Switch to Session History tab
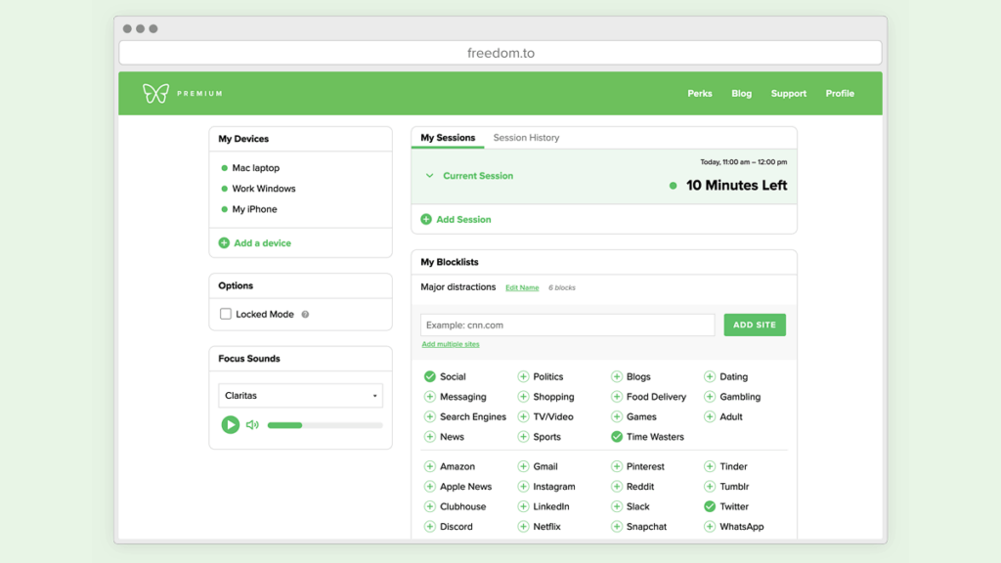This screenshot has width=1001, height=563. [x=526, y=138]
